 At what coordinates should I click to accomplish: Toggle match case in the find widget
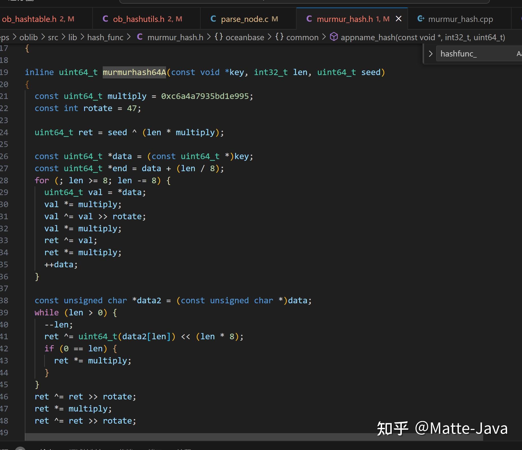tap(519, 53)
